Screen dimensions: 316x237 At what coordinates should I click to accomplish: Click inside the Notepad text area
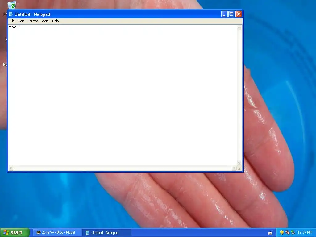(x=123, y=95)
